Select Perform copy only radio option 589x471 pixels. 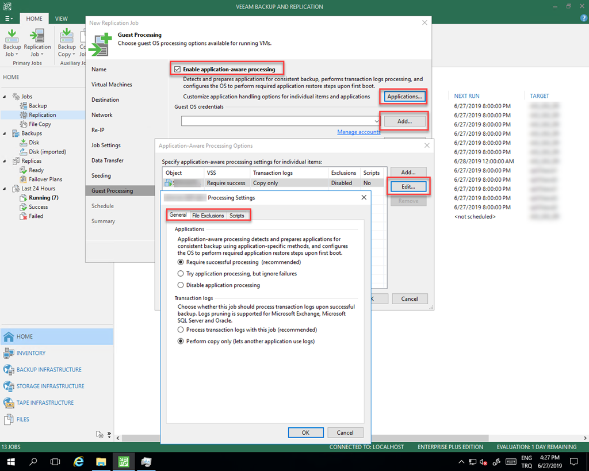(181, 341)
